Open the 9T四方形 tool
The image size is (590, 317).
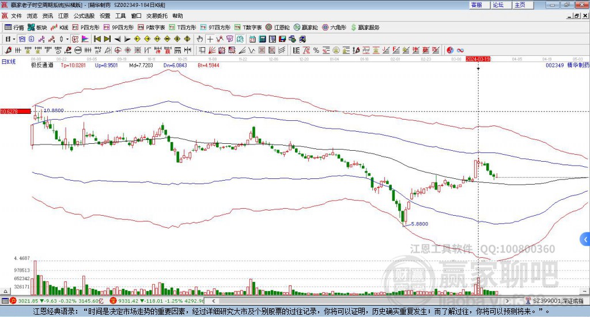tap(215, 28)
